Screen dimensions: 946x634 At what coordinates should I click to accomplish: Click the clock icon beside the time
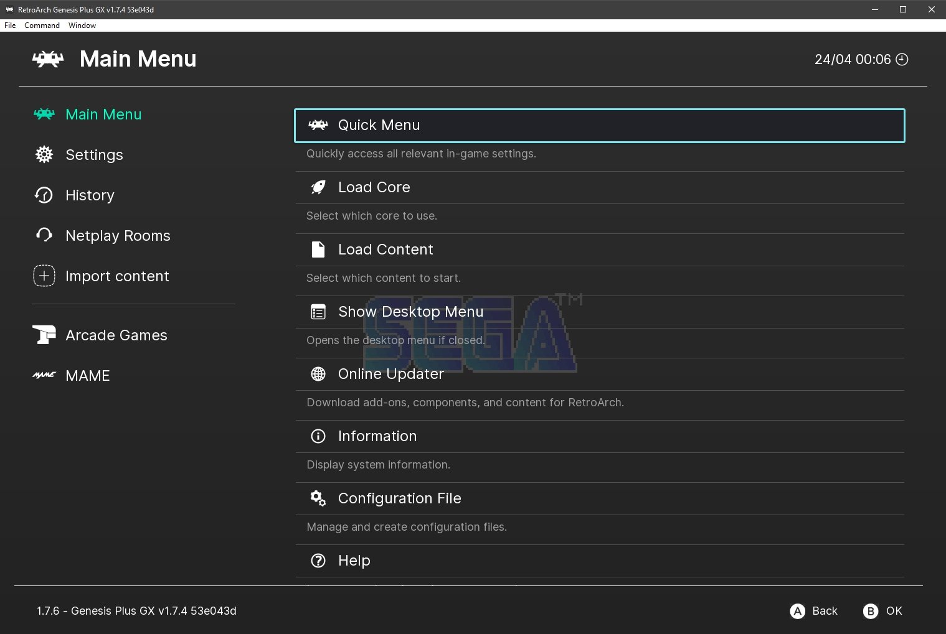[902, 59]
